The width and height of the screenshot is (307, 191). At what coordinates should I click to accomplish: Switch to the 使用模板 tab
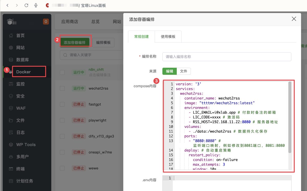[168, 36]
